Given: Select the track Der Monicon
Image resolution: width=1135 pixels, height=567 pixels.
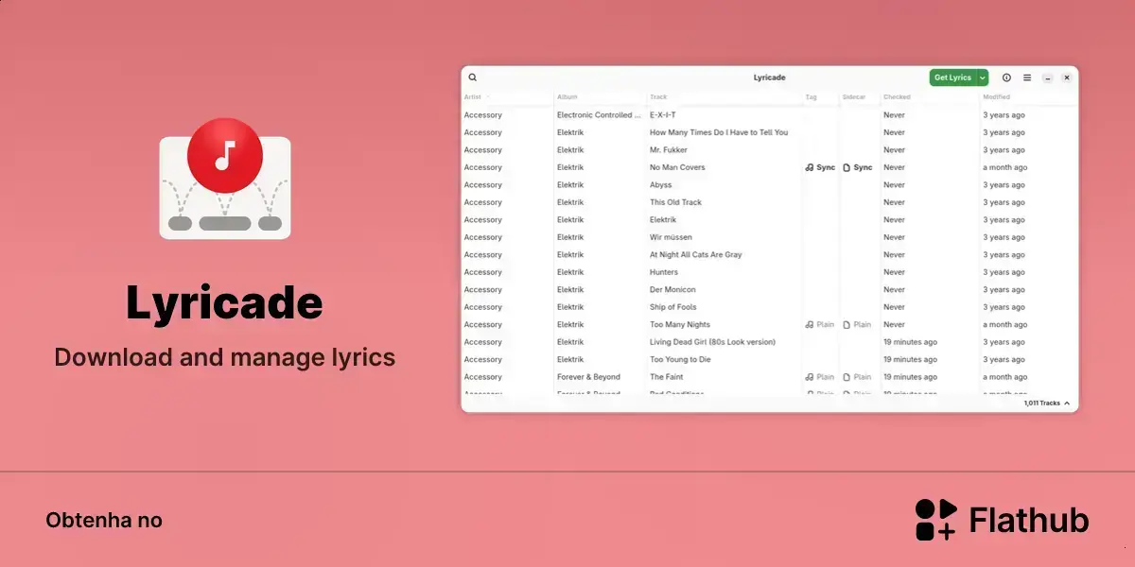Looking at the screenshot, I should (672, 290).
